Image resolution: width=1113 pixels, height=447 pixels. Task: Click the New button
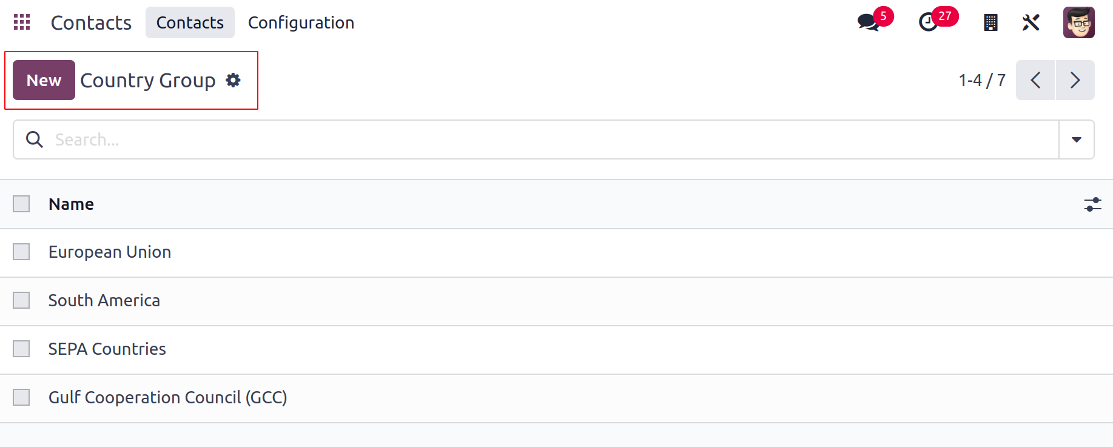(44, 80)
